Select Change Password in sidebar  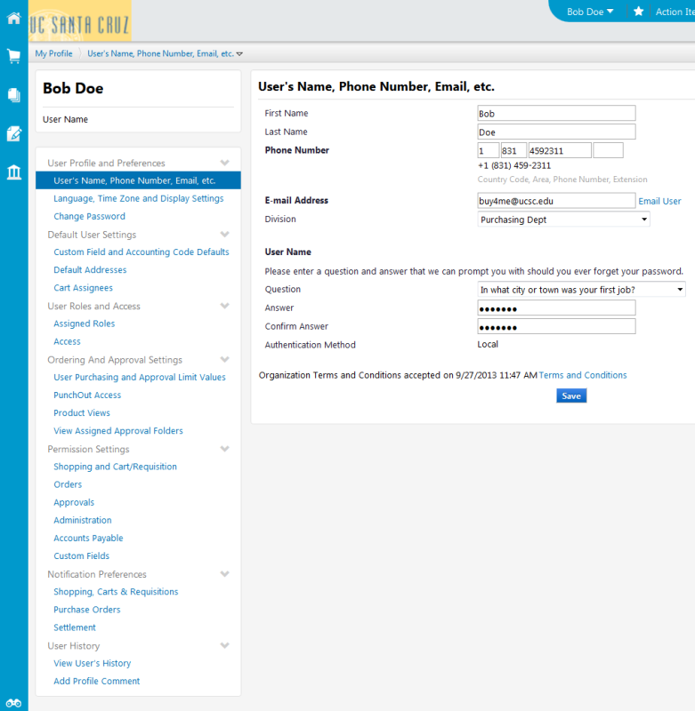89,217
